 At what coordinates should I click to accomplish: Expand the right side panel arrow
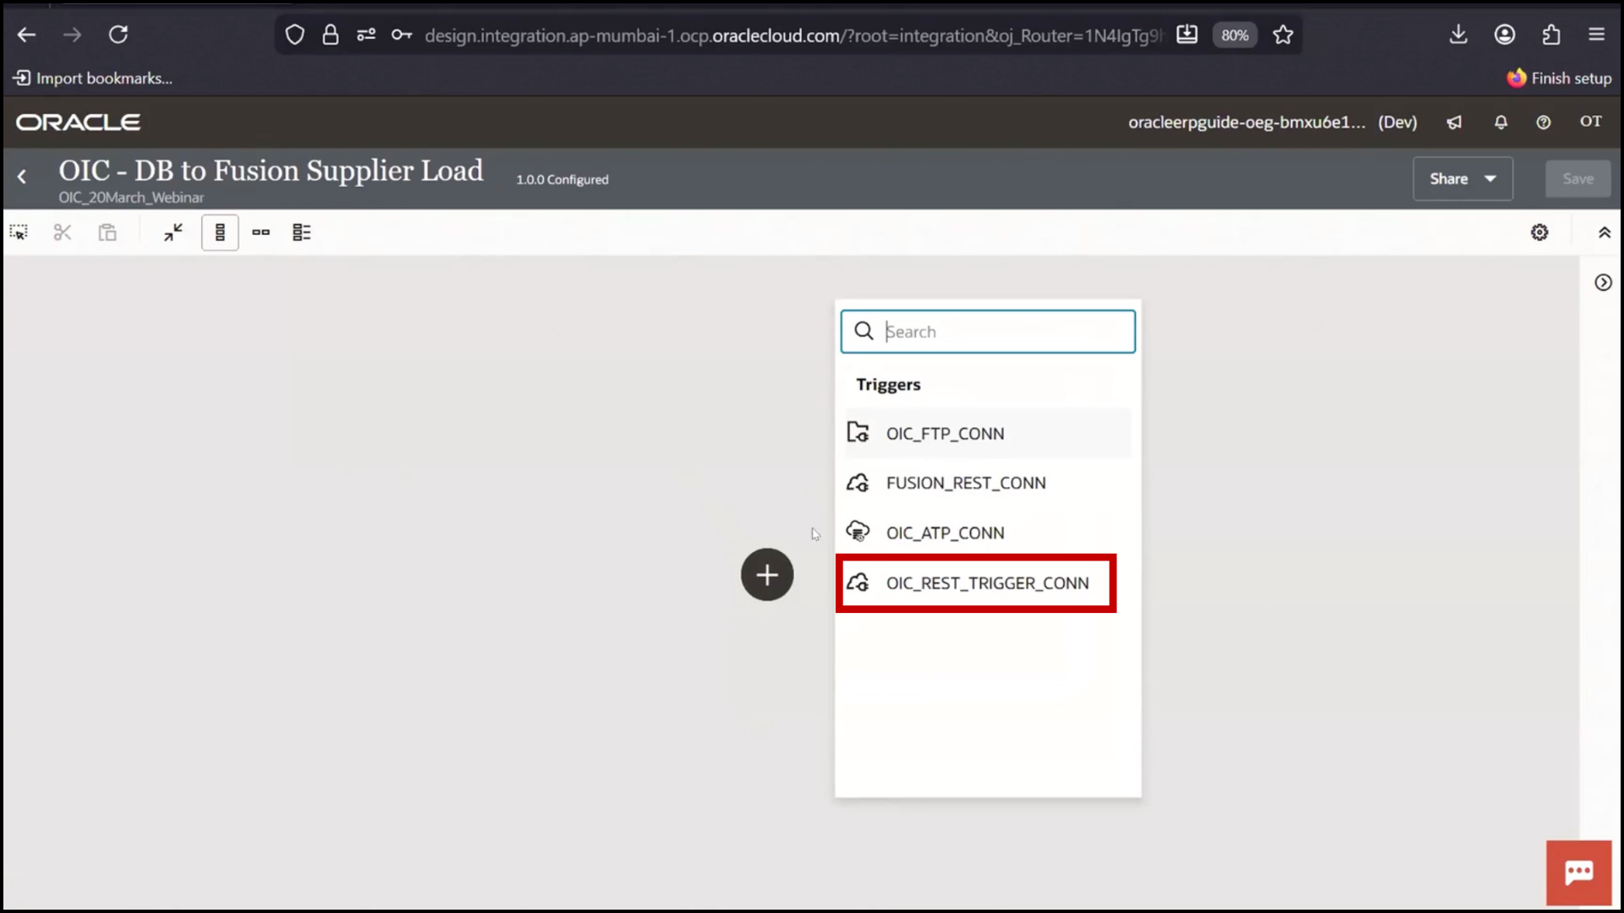(x=1603, y=282)
